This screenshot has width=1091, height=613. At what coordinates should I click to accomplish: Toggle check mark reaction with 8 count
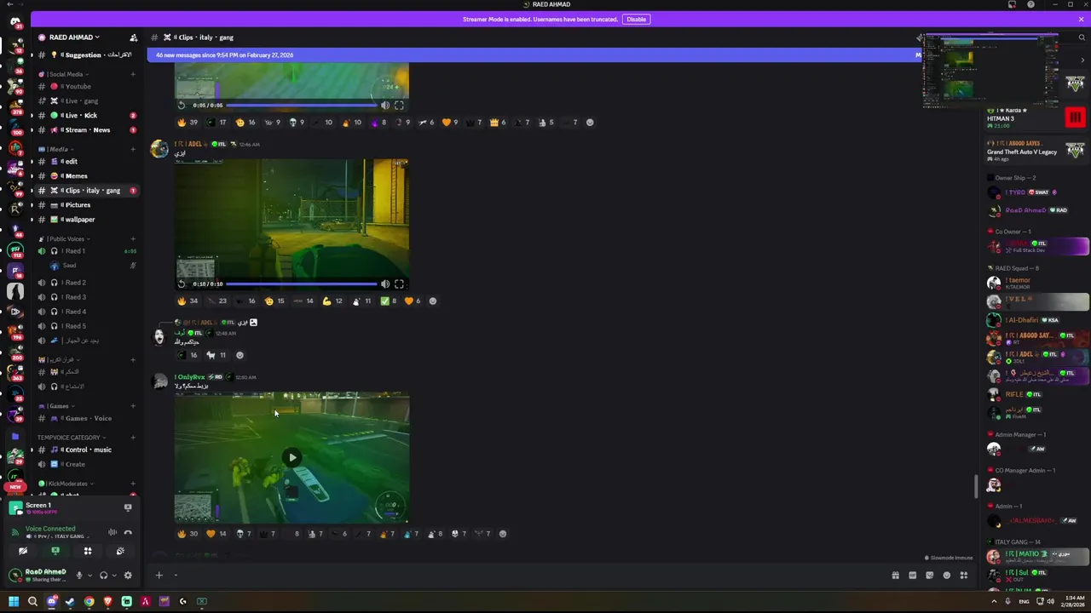[x=389, y=301]
